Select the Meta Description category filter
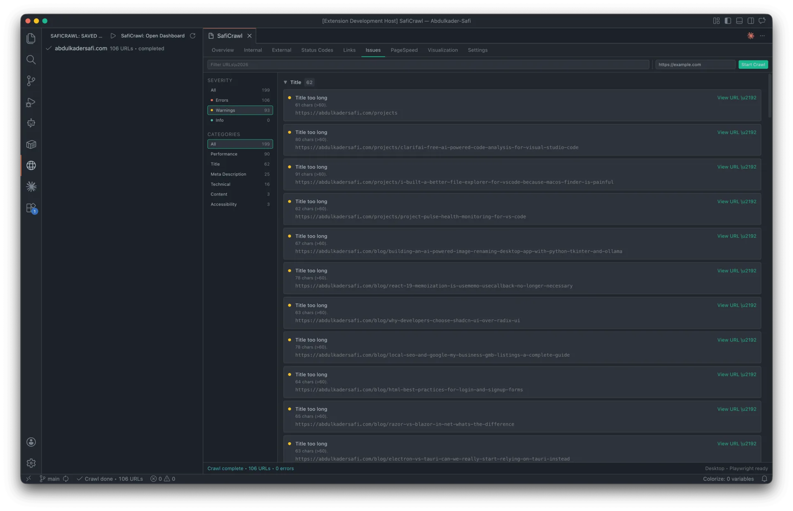Viewport: 793px width, 511px height. 240,174
